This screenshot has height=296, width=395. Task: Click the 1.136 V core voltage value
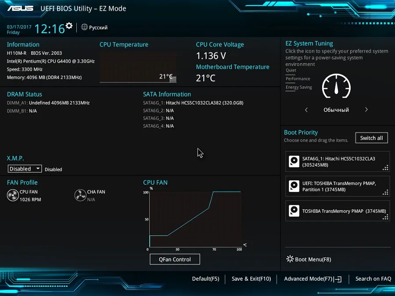211,56
